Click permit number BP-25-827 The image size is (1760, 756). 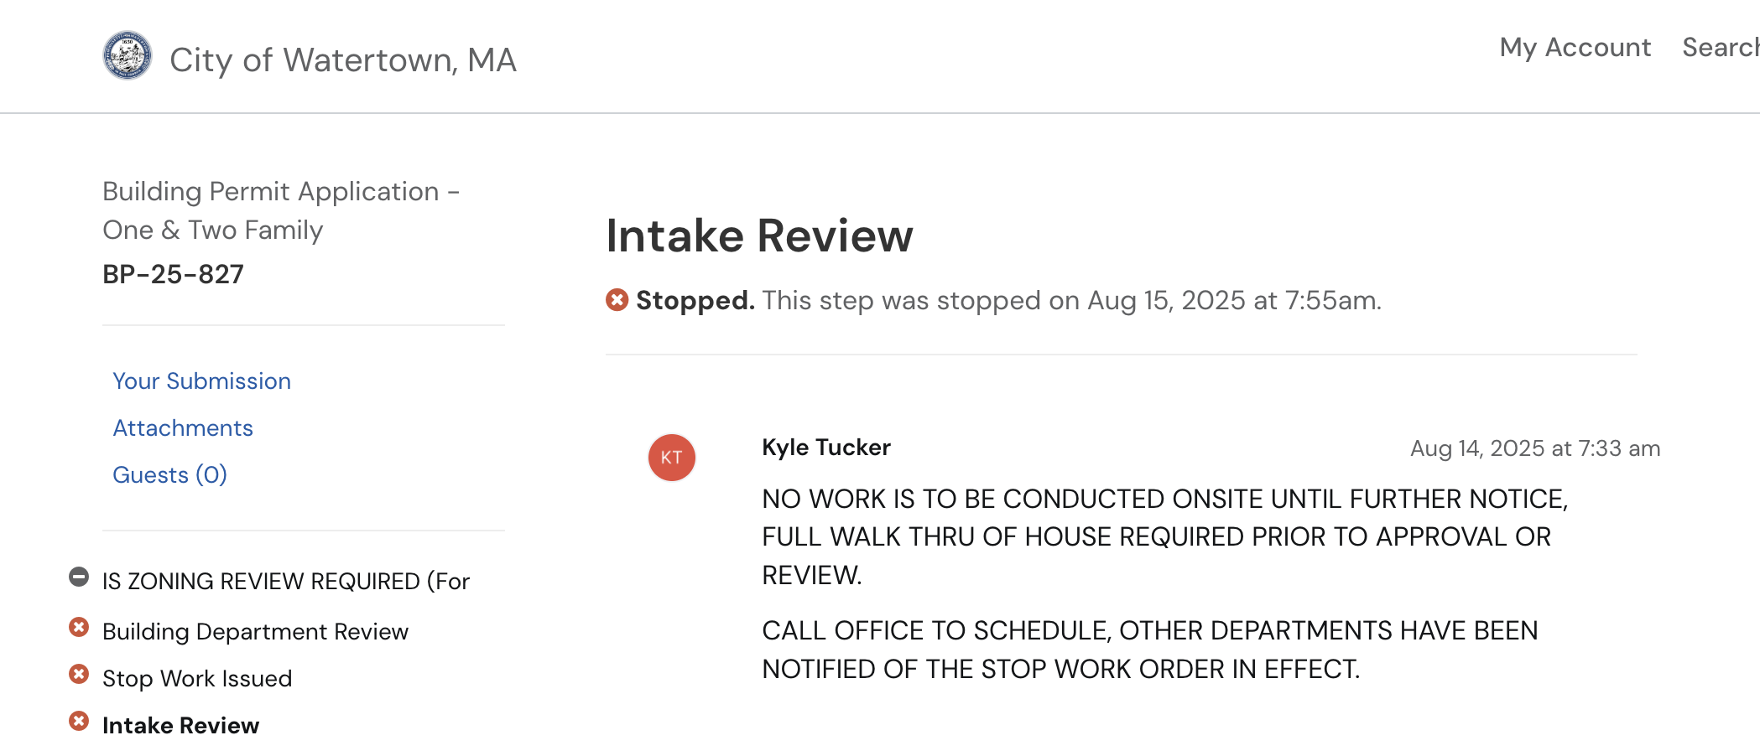(x=173, y=274)
